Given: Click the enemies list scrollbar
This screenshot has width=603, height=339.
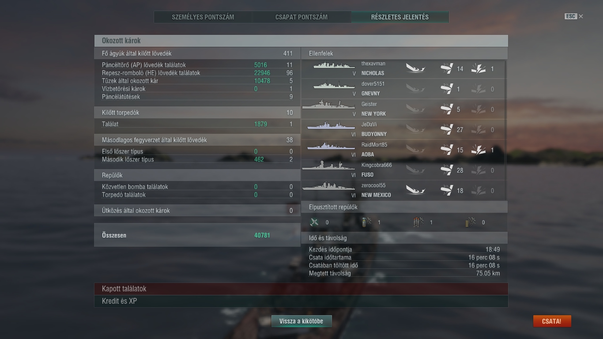Looking at the screenshot, I should point(505,130).
